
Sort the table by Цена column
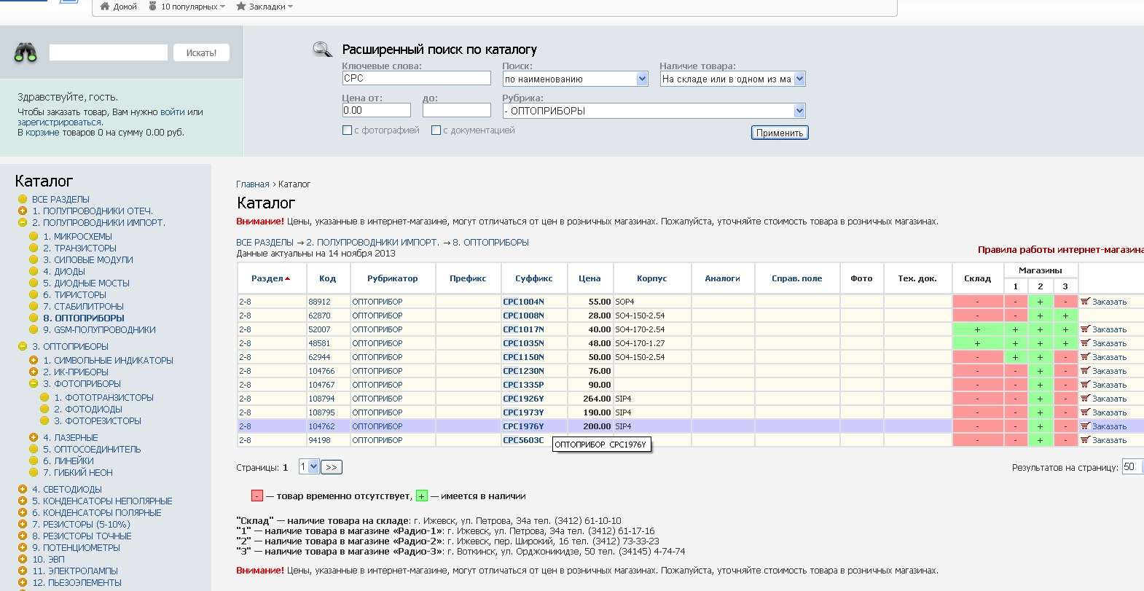[589, 278]
